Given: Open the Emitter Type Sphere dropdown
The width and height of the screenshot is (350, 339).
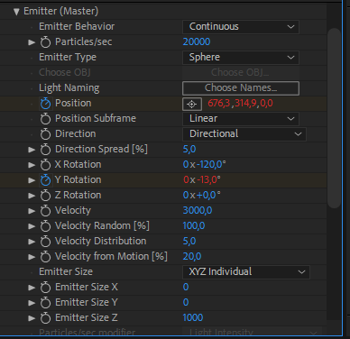Looking at the screenshot, I should pyautogui.click(x=241, y=58).
